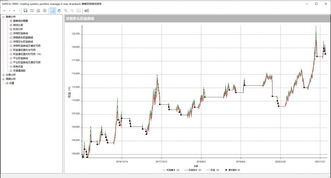Click the 2020/3/30 date axis label

coord(280,162)
